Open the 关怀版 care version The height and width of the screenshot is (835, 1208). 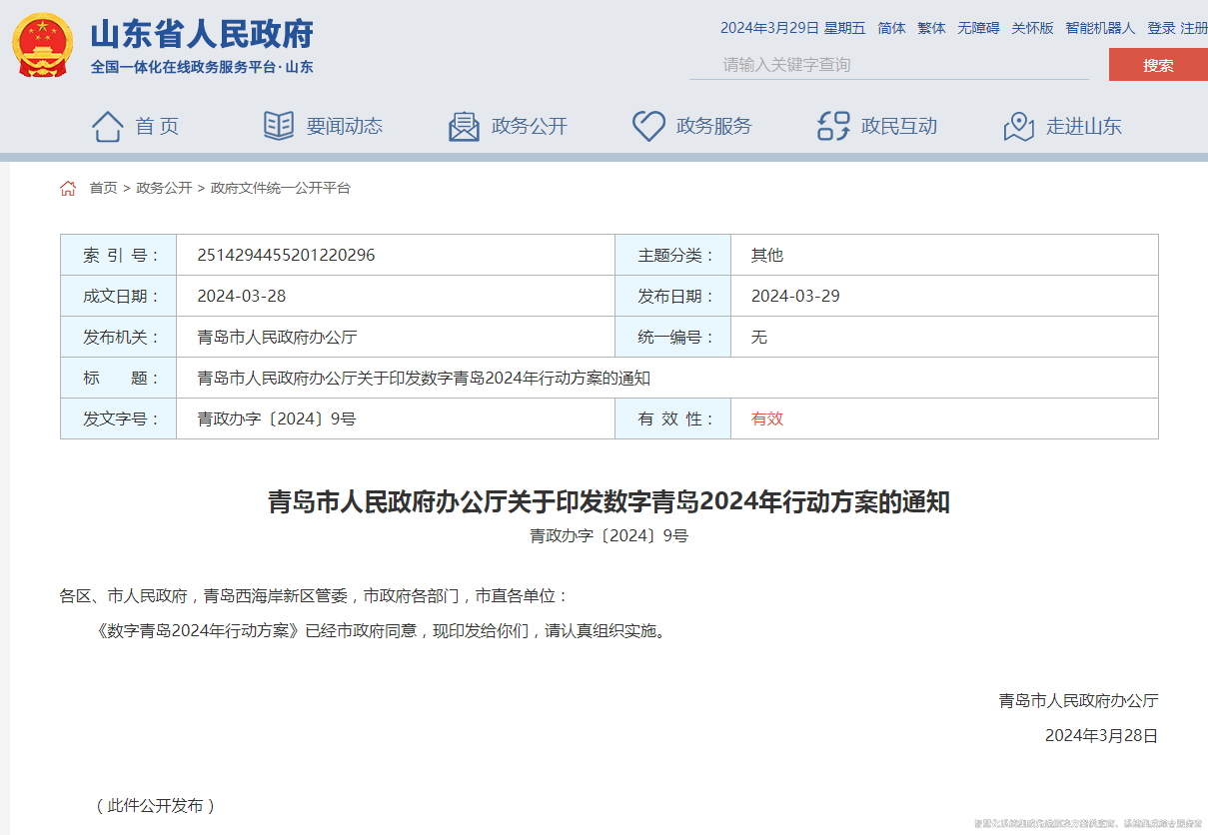(x=1030, y=28)
